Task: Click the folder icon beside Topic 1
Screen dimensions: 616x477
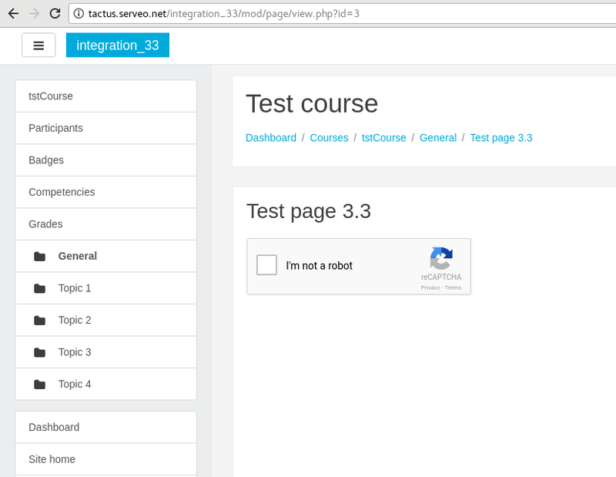Action: (x=40, y=289)
